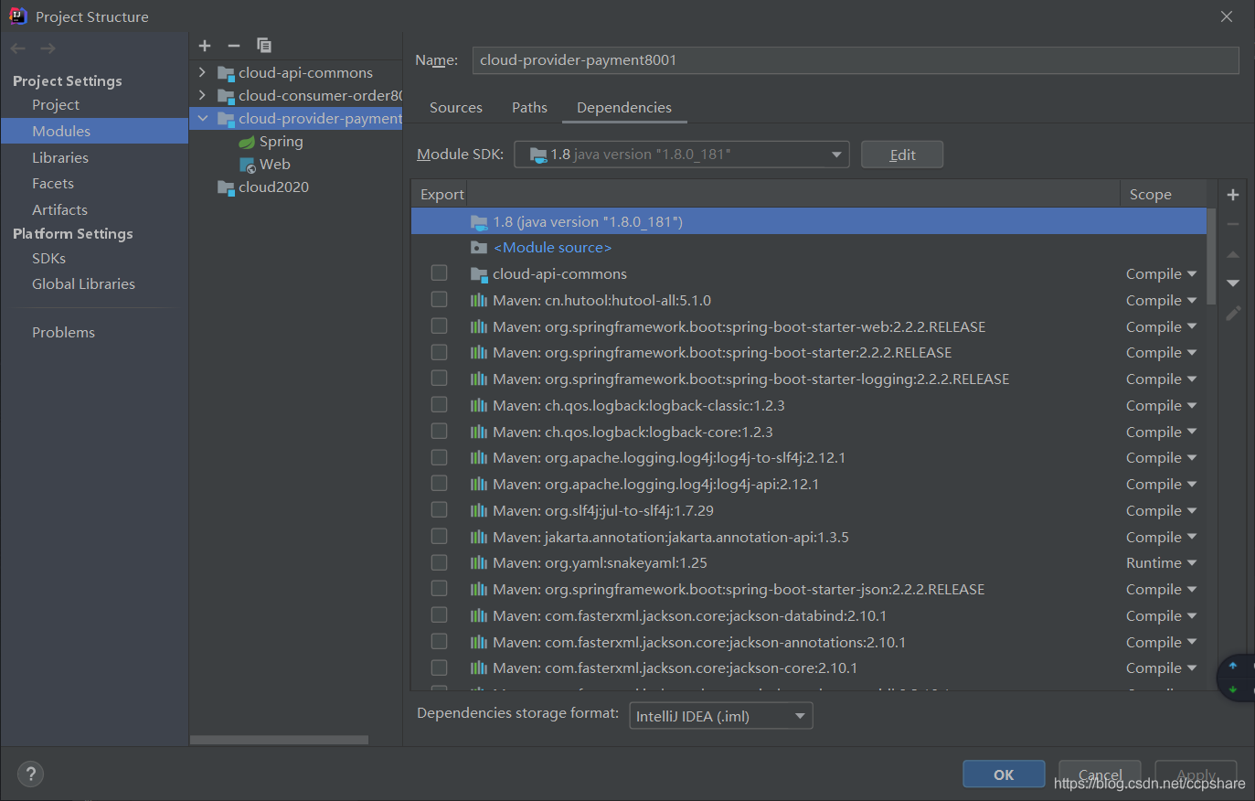Open Project settings item

pyautogui.click(x=56, y=105)
